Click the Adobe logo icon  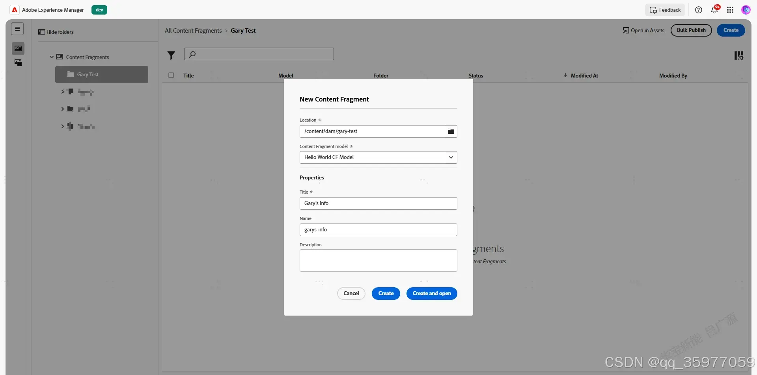pyautogui.click(x=15, y=10)
